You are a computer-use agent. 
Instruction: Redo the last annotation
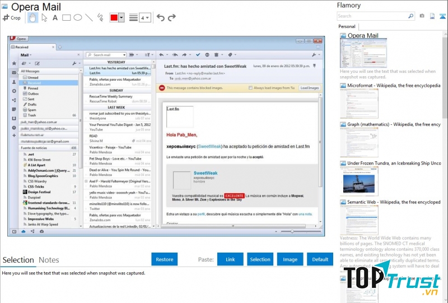[x=172, y=18]
